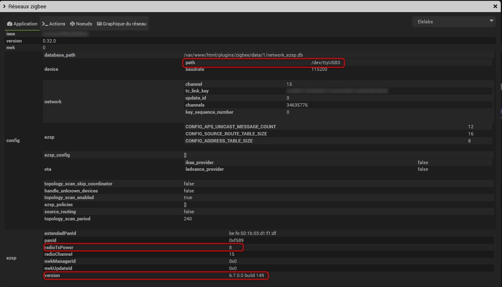Click the CONFIG_SOURCE_ROUTE_TABLE_SIZE value 16
502x287 pixels.
471,134
